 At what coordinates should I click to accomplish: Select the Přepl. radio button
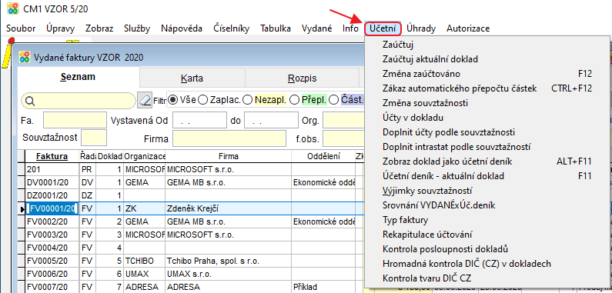click(x=294, y=100)
